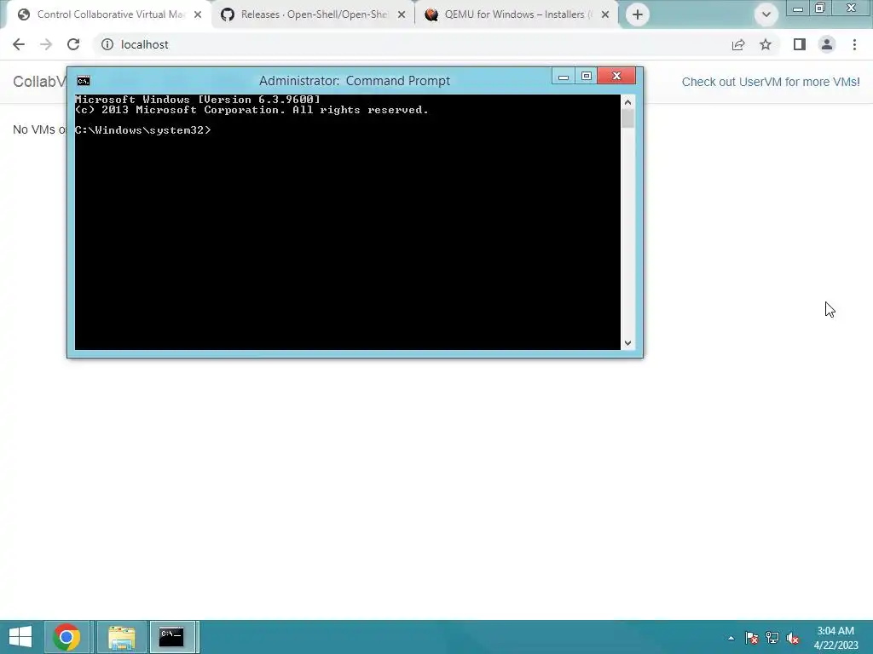This screenshot has width=873, height=654.
Task: Expand the tab search dropdown
Action: coord(766,14)
